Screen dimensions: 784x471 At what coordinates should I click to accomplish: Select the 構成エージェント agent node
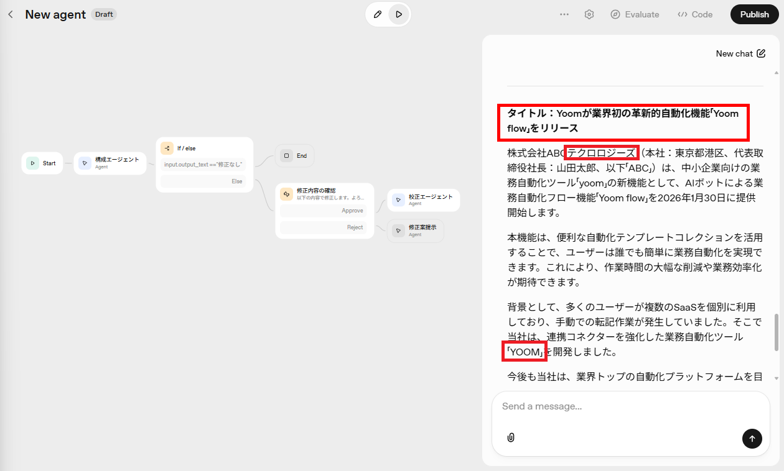[x=110, y=163]
